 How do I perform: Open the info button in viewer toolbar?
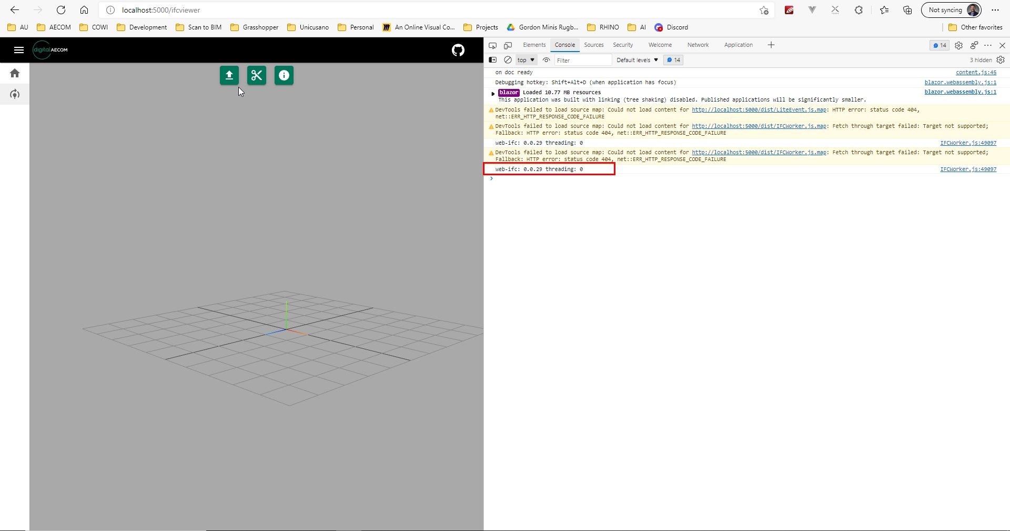(x=284, y=75)
